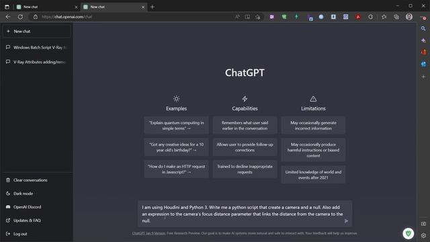This screenshot has width=430, height=242.
Task: Open the Discover sparkle sidebar icon
Action: tap(423, 40)
